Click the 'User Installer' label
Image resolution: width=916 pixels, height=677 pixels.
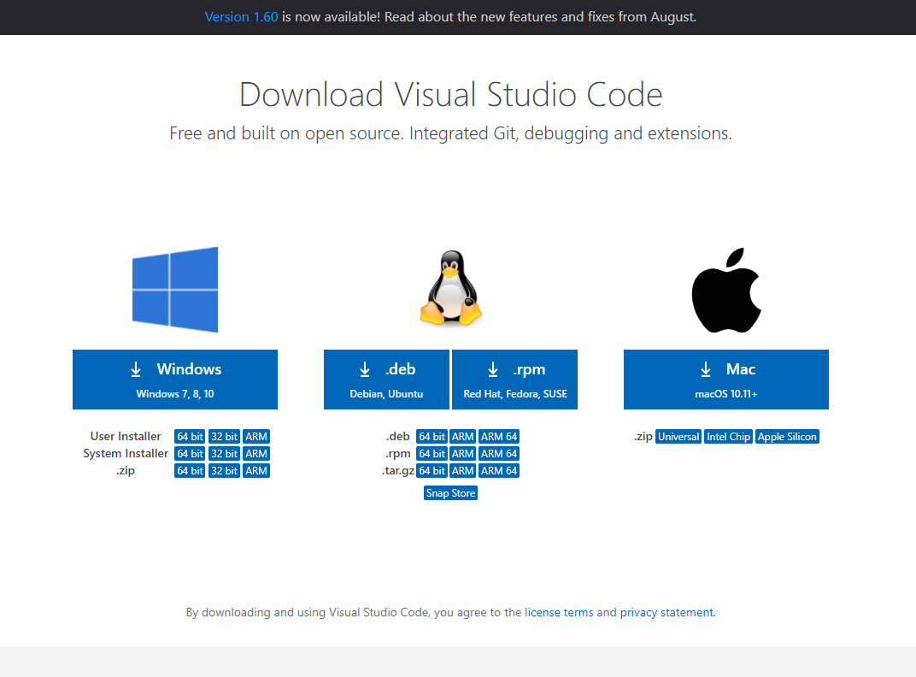pyautogui.click(x=126, y=436)
